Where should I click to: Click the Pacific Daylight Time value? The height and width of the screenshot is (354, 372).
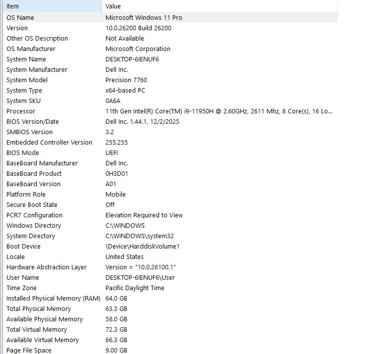135,288
